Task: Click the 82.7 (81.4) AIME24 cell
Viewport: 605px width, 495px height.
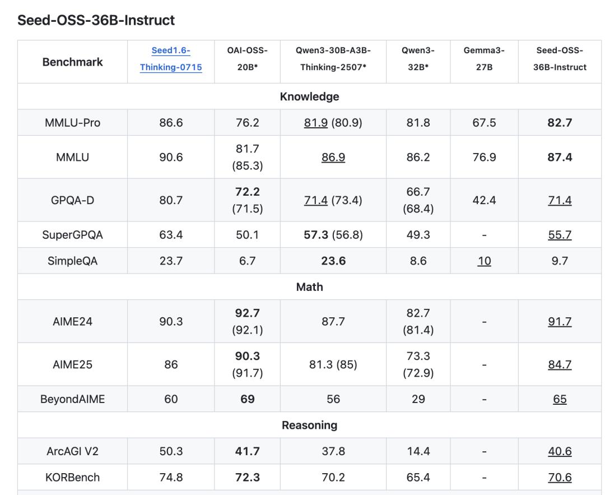Action: pos(418,321)
